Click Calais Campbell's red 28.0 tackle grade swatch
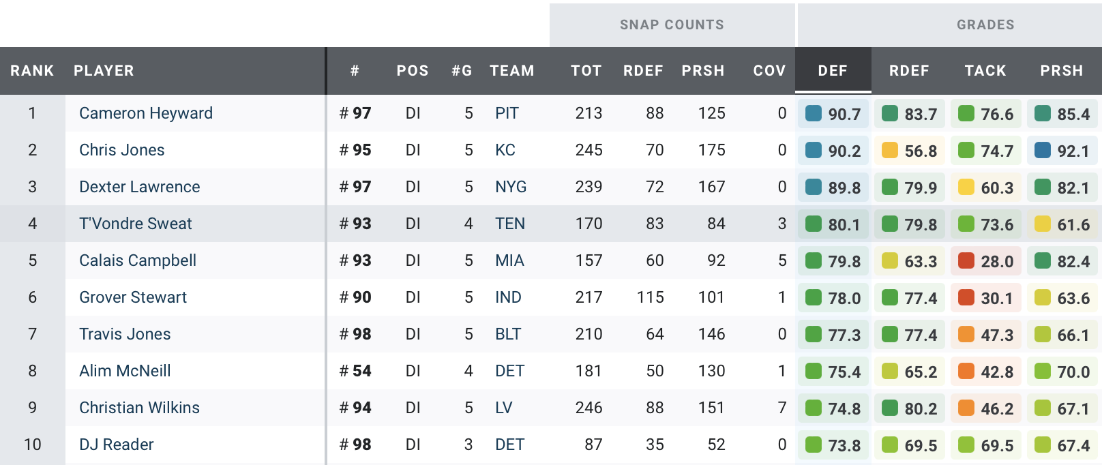Screen dimensions: 1102x465 click(966, 260)
